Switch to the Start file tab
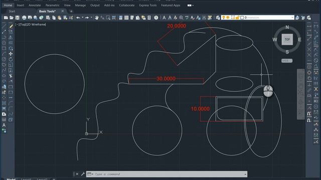The width and height of the screenshot is (321, 180). point(12,11)
